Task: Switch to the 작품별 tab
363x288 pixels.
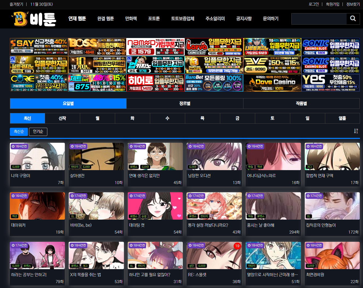Action: point(301,103)
